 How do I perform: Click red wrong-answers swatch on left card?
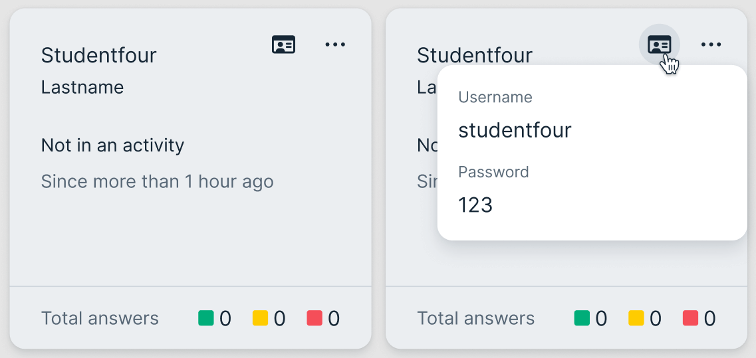tap(315, 318)
